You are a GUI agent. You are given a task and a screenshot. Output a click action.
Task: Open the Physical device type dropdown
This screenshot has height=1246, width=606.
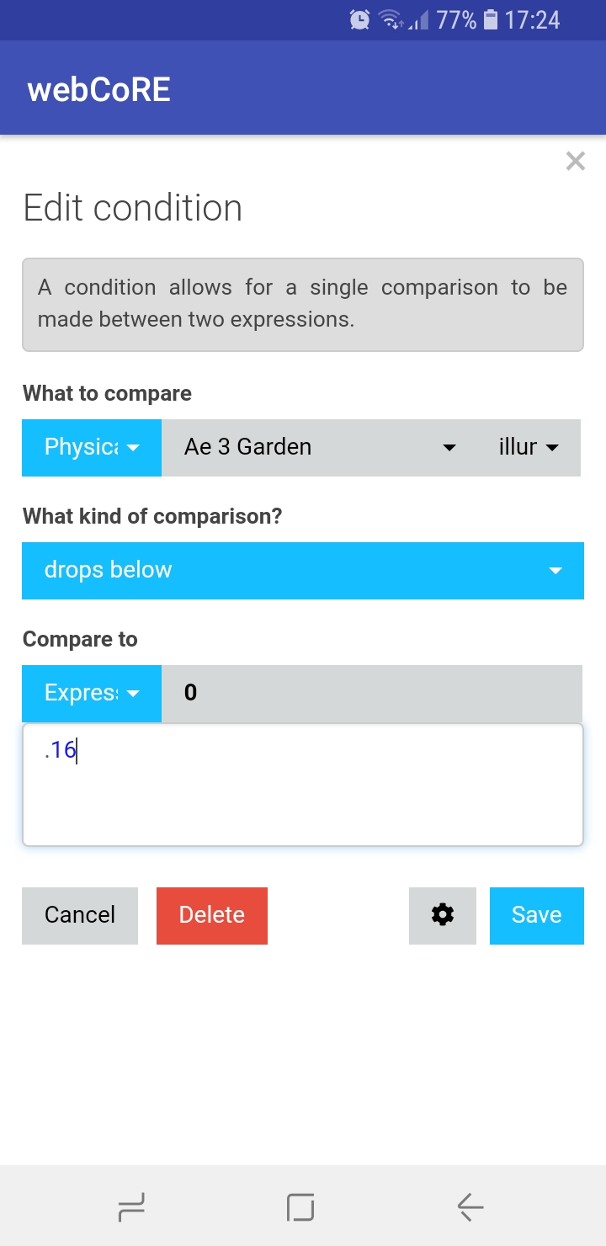pyautogui.click(x=92, y=447)
